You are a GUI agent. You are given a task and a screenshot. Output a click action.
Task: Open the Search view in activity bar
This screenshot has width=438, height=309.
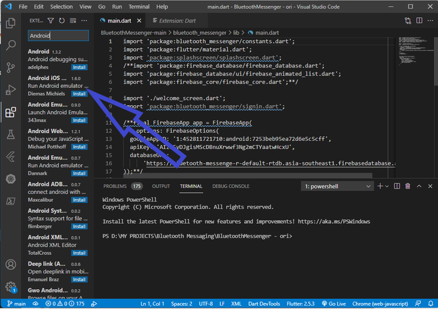point(11,45)
